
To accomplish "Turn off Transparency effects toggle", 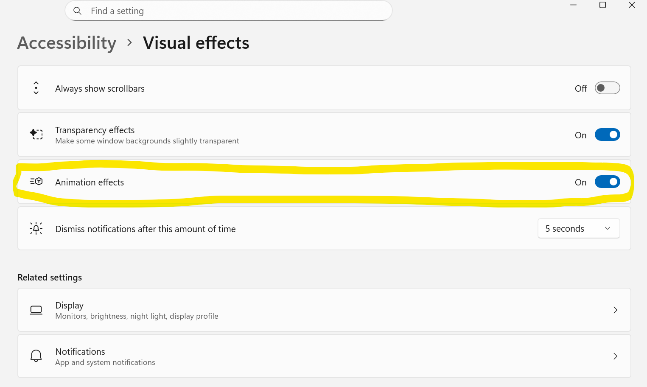I will [607, 135].
